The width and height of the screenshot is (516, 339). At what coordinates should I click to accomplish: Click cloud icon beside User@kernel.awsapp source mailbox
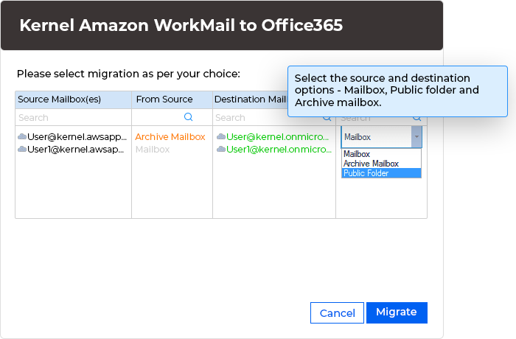click(x=22, y=136)
